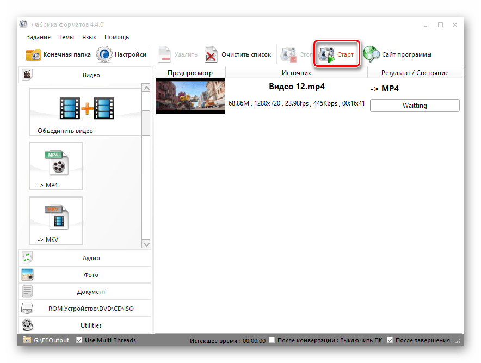Click the Очистить список label

(246, 54)
